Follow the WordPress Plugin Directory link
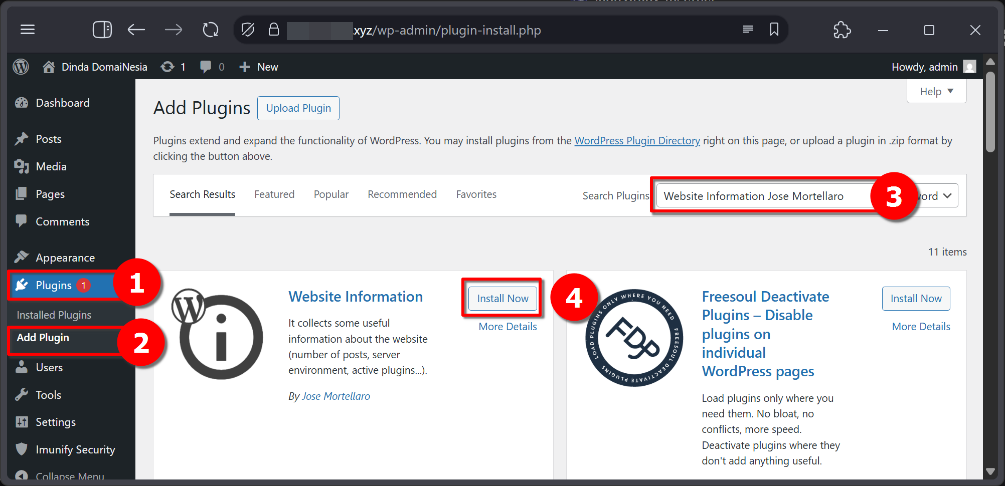Screen dimensions: 1005x486 tap(637, 141)
